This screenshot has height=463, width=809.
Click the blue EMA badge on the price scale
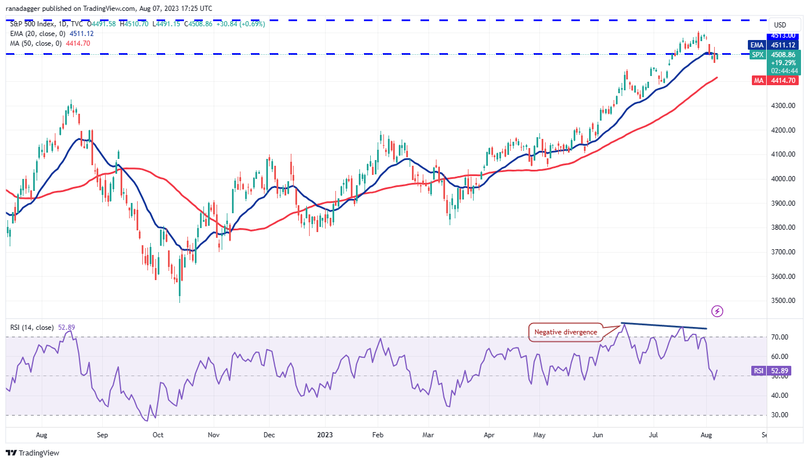click(757, 45)
